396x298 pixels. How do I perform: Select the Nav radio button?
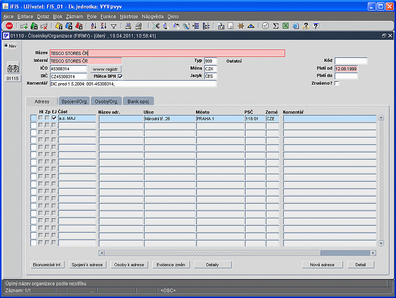click(x=6, y=46)
